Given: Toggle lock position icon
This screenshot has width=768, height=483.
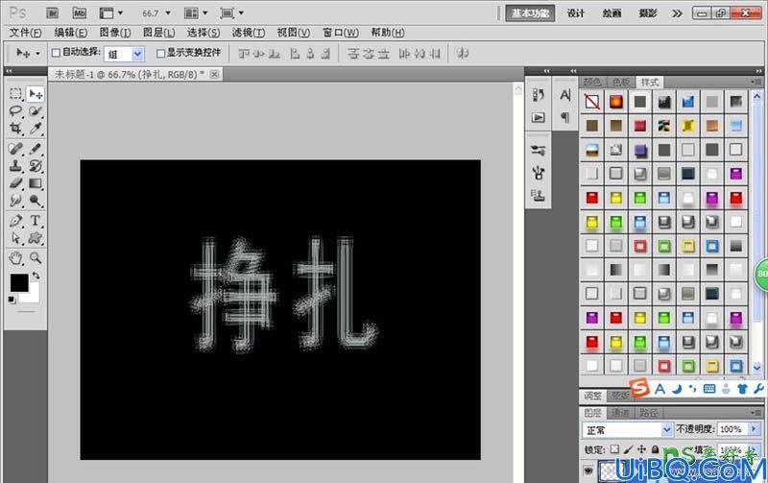Looking at the screenshot, I should pyautogui.click(x=641, y=449).
